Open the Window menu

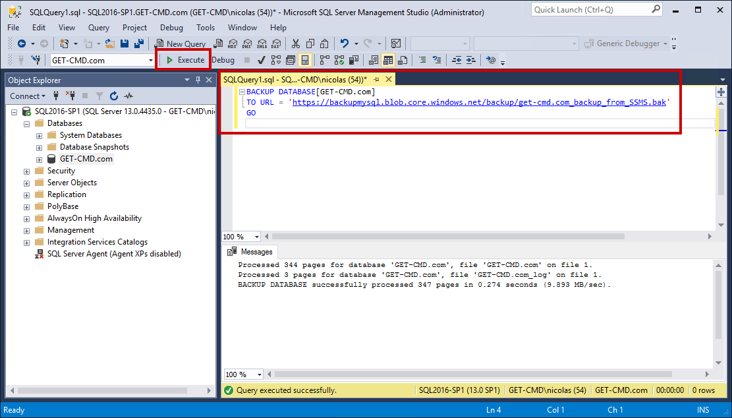coord(242,28)
